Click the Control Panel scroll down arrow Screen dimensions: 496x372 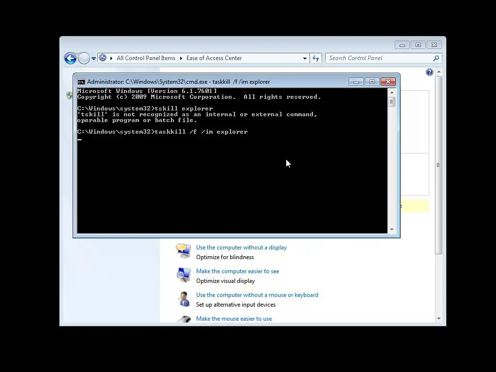[439, 319]
